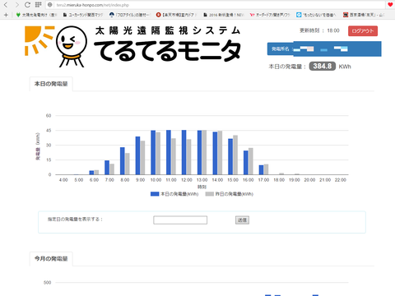Click the gray bar at 13:00

204,152
